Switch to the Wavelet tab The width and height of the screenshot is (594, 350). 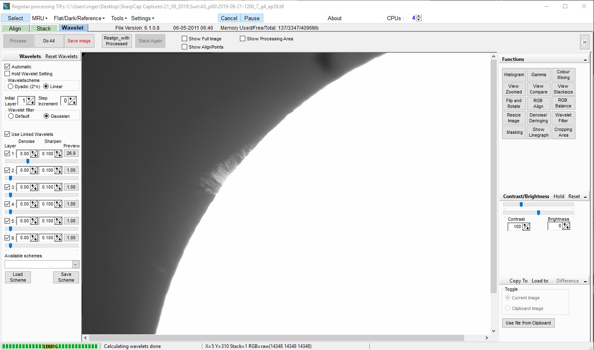click(x=73, y=28)
